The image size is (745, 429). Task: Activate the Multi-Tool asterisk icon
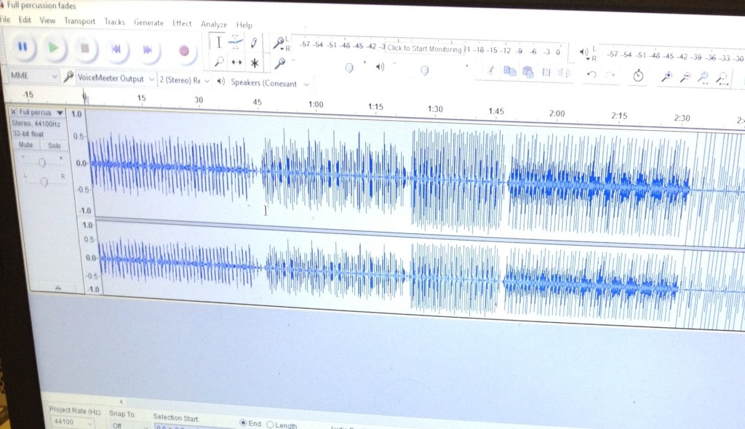coord(254,63)
